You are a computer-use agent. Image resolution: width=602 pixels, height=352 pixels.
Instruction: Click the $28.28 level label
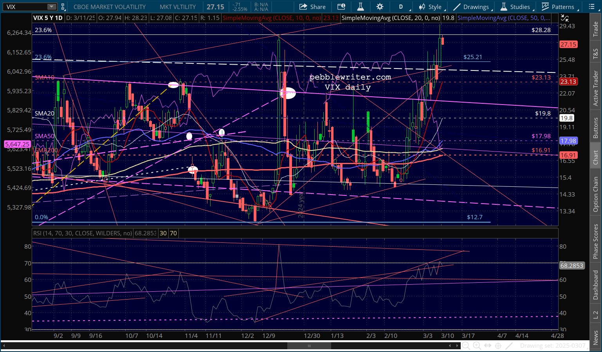541,30
